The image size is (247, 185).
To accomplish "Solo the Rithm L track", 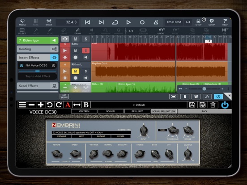I will pyautogui.click(x=86, y=71).
